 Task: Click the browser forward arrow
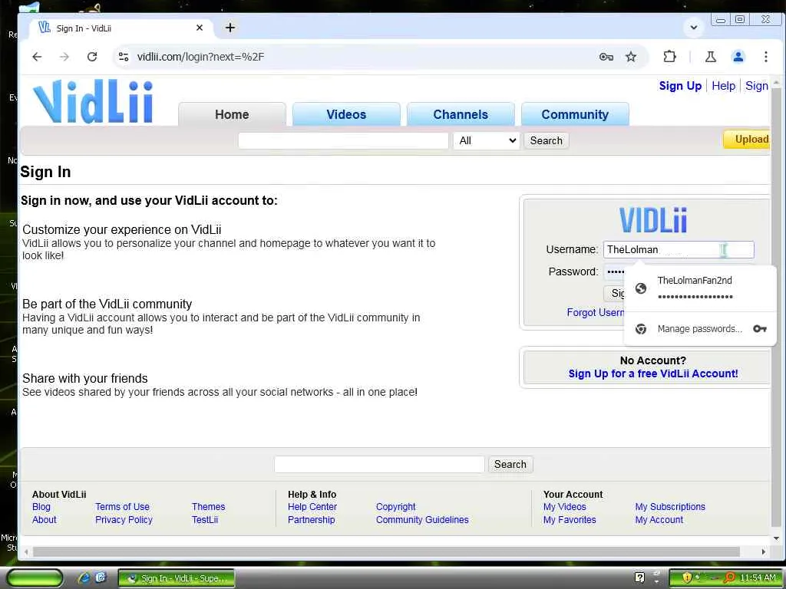(x=64, y=57)
